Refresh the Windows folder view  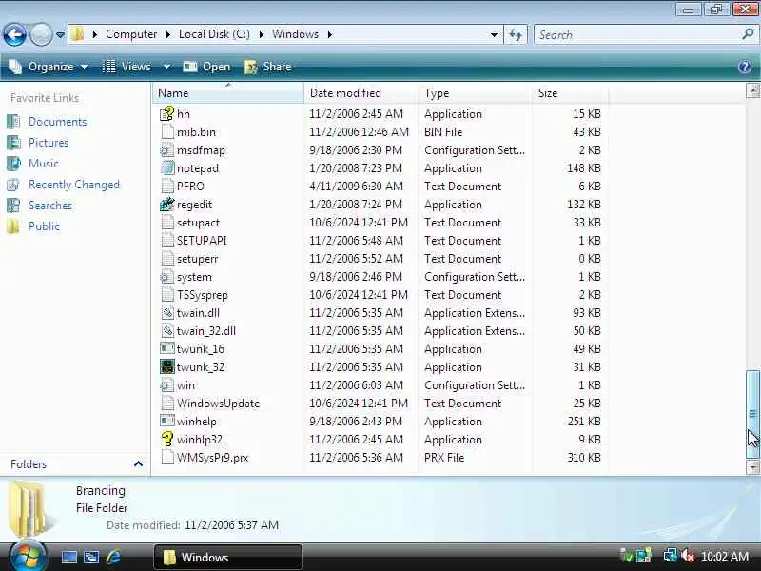pyautogui.click(x=516, y=34)
